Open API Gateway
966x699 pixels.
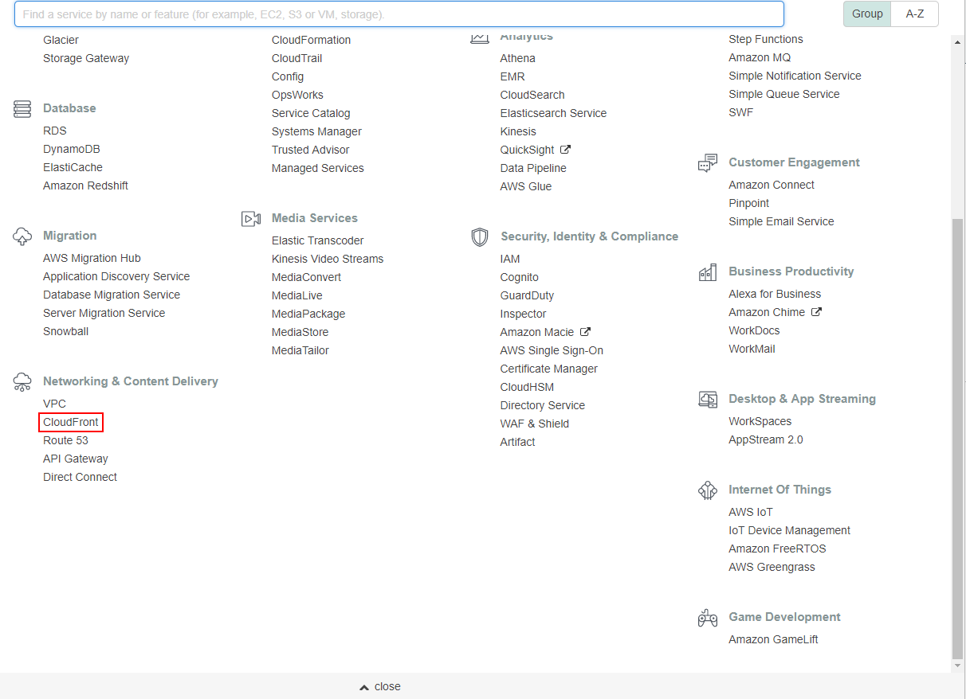[x=76, y=459]
